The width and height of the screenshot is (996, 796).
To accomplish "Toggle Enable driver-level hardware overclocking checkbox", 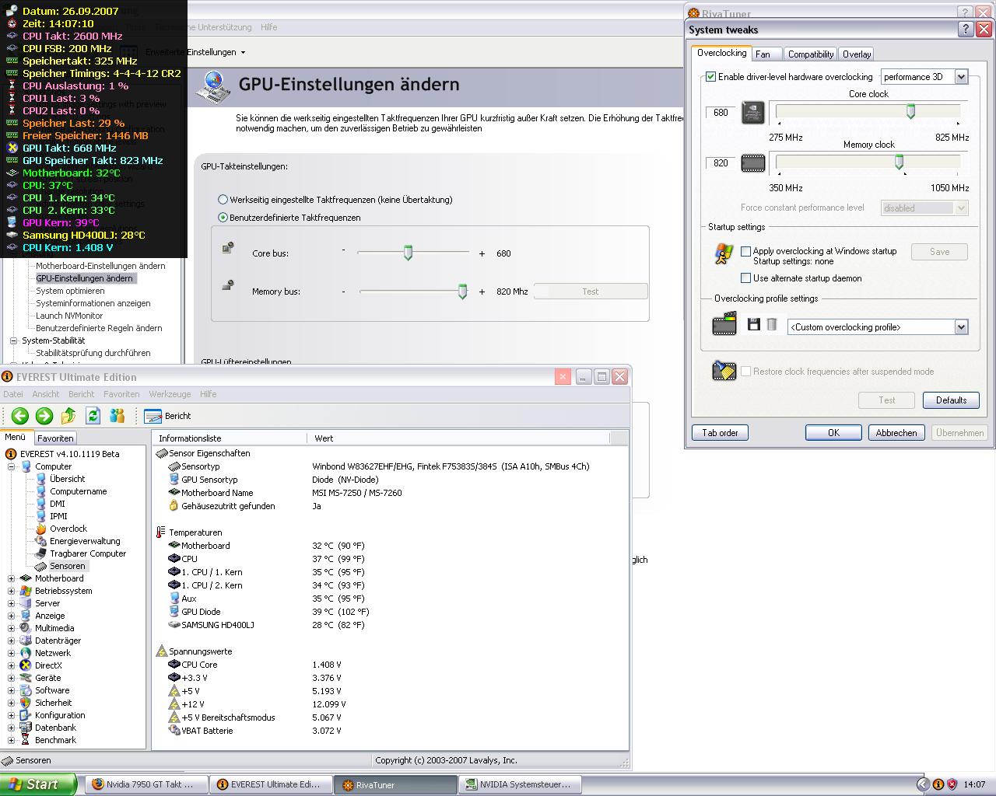I will tap(710, 77).
